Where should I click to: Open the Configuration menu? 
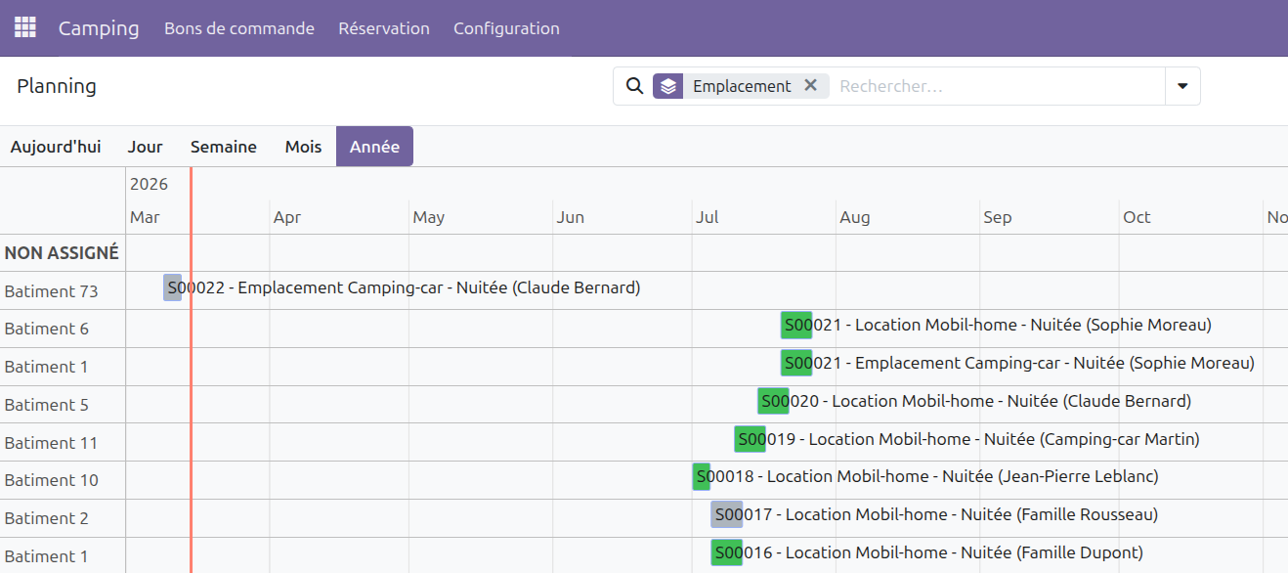point(506,28)
